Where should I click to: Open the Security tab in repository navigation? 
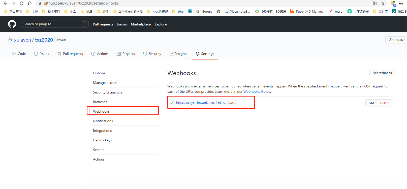pos(152,54)
